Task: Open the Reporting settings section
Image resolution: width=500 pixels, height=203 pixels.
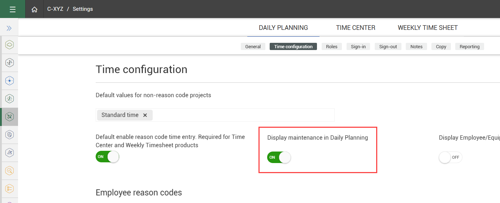Action: (469, 46)
